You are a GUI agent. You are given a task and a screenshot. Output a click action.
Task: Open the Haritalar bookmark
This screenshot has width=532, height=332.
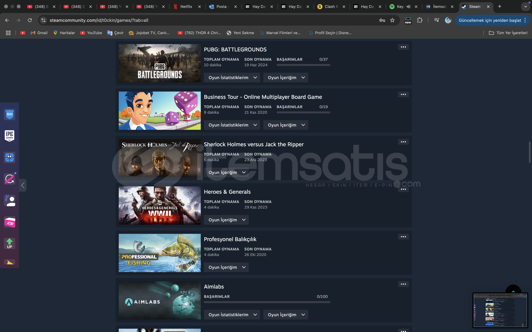coord(64,33)
